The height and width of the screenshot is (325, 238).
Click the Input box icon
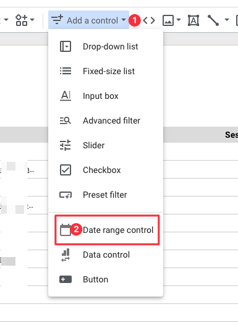(x=66, y=96)
